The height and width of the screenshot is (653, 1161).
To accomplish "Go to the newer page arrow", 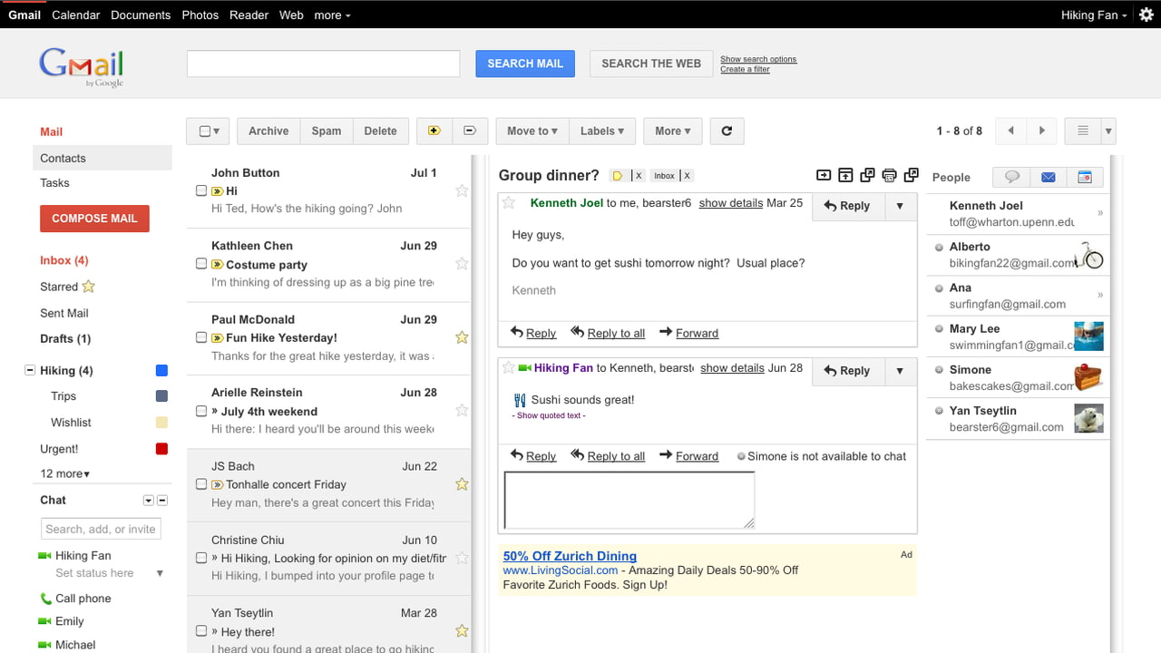I will coord(1011,131).
